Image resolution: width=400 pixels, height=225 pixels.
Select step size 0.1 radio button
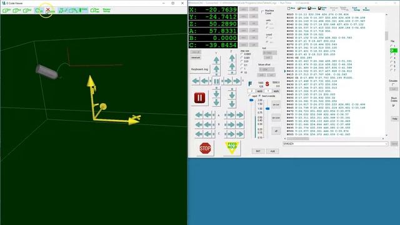click(x=242, y=65)
